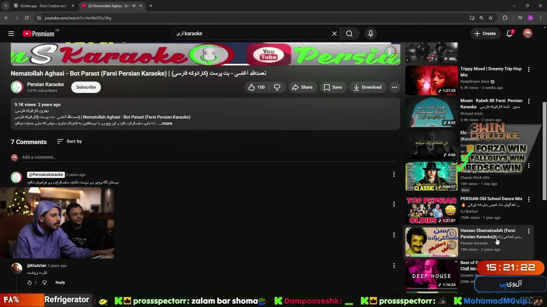The image size is (547, 307).
Task: Open the Deep House mix thumbnail
Action: click(432, 274)
